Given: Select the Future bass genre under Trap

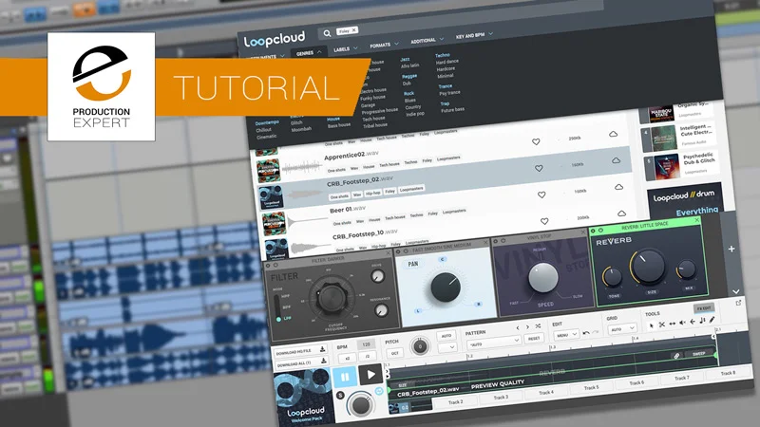Looking at the screenshot, I should click(452, 110).
